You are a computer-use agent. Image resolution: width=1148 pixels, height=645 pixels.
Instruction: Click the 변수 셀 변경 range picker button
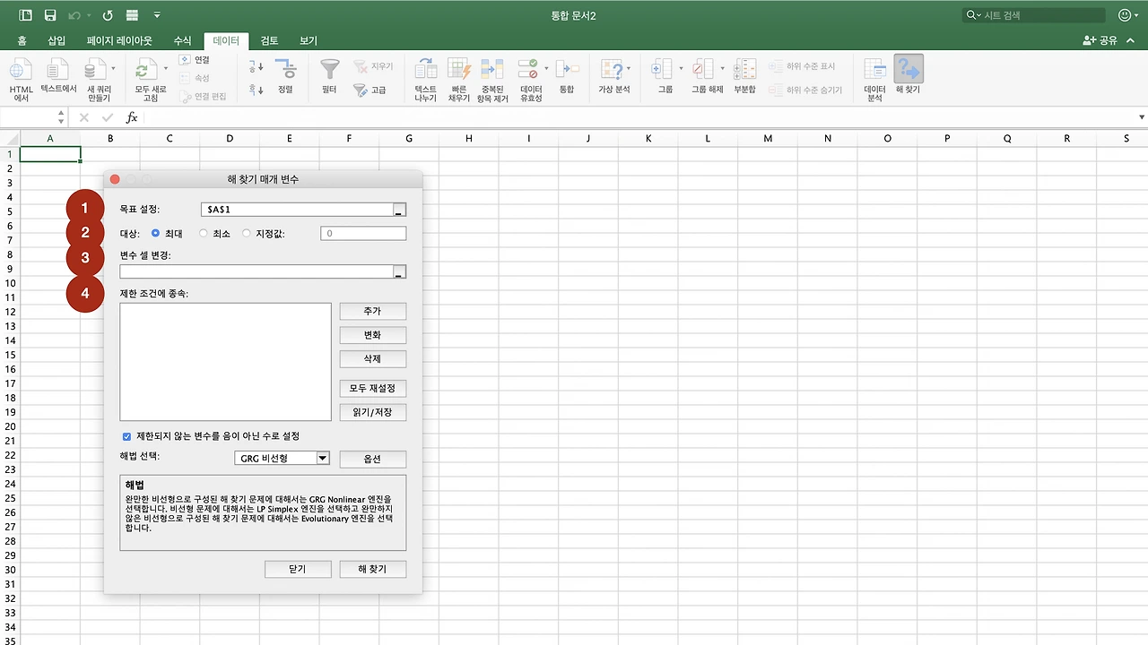point(399,271)
